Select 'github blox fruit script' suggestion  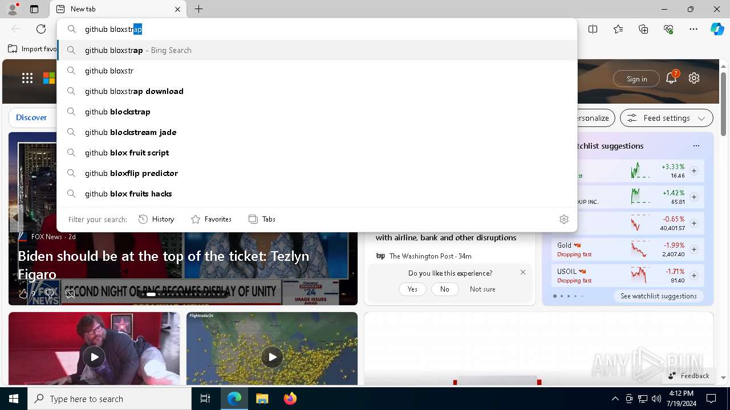click(x=317, y=153)
